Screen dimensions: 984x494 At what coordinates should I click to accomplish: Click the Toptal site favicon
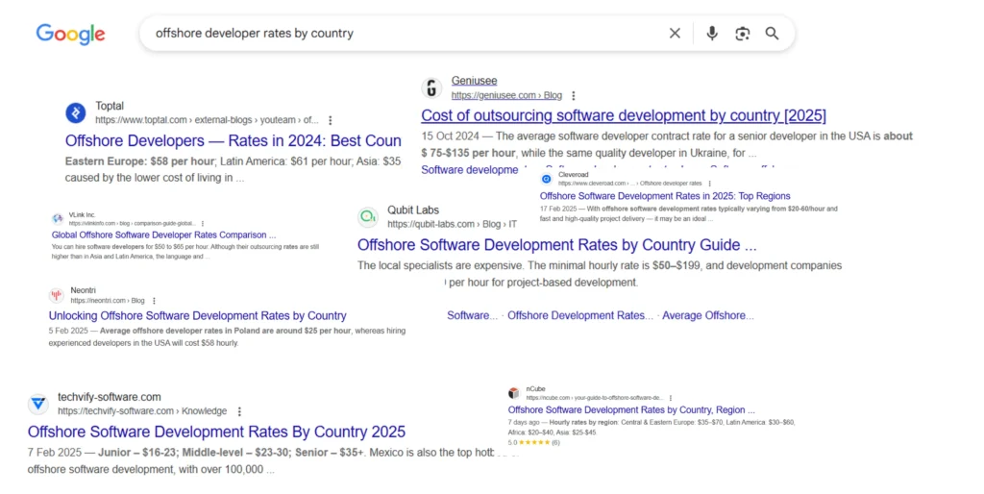[76, 113]
